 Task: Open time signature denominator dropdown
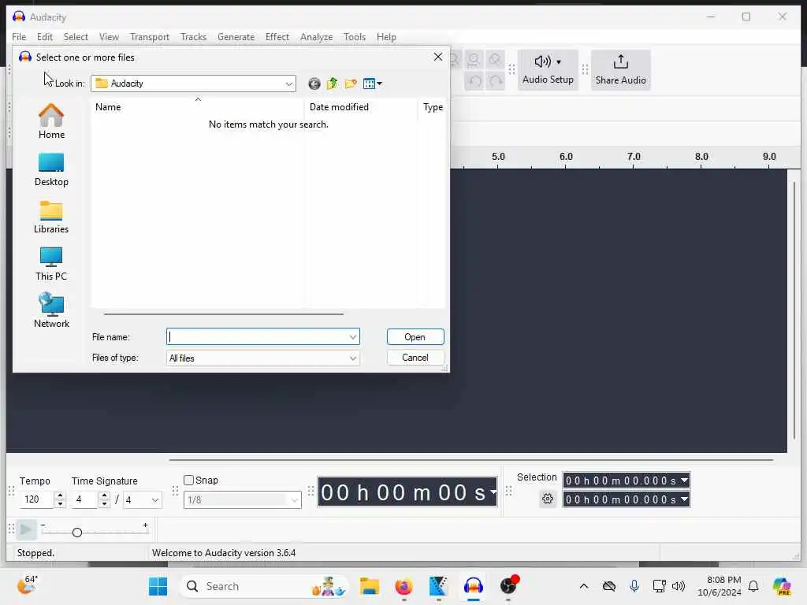[x=154, y=499]
